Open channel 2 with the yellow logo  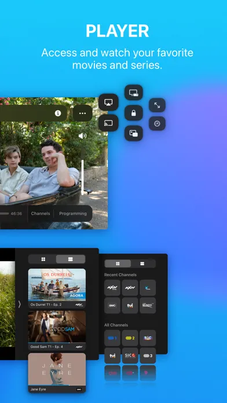click(x=130, y=338)
